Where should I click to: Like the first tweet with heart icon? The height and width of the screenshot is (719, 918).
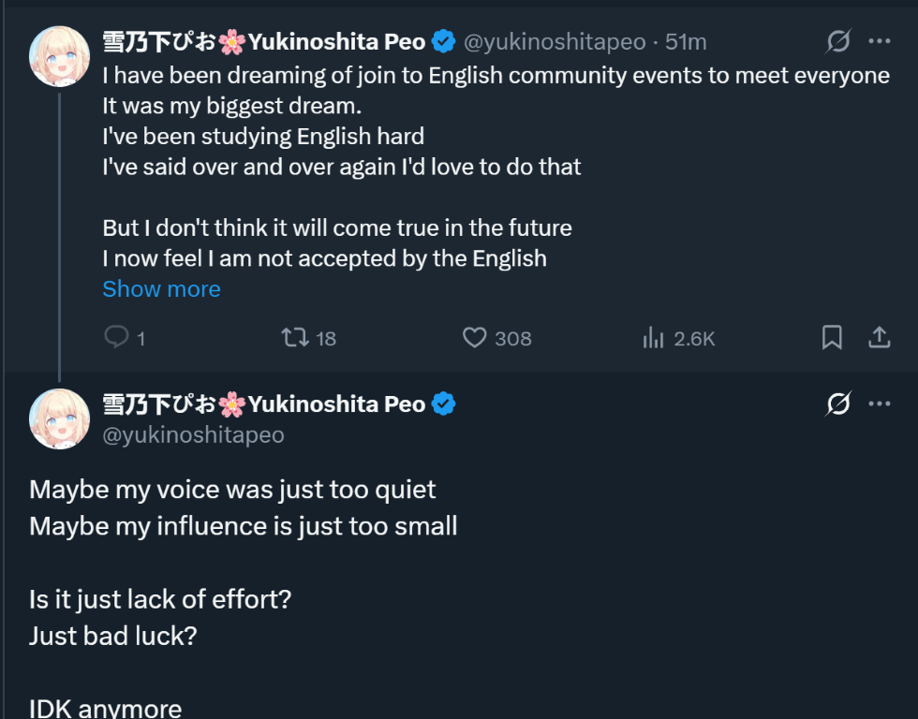coord(475,338)
